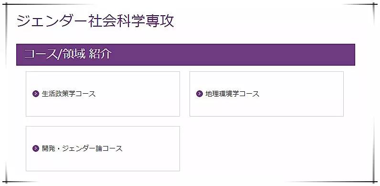Click the arrow icon beside 開発・ジェンダー論コース
This screenshot has height=186, width=380.
click(x=35, y=148)
